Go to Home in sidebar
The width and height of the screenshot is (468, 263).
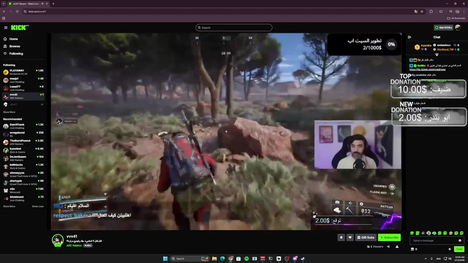click(14, 39)
